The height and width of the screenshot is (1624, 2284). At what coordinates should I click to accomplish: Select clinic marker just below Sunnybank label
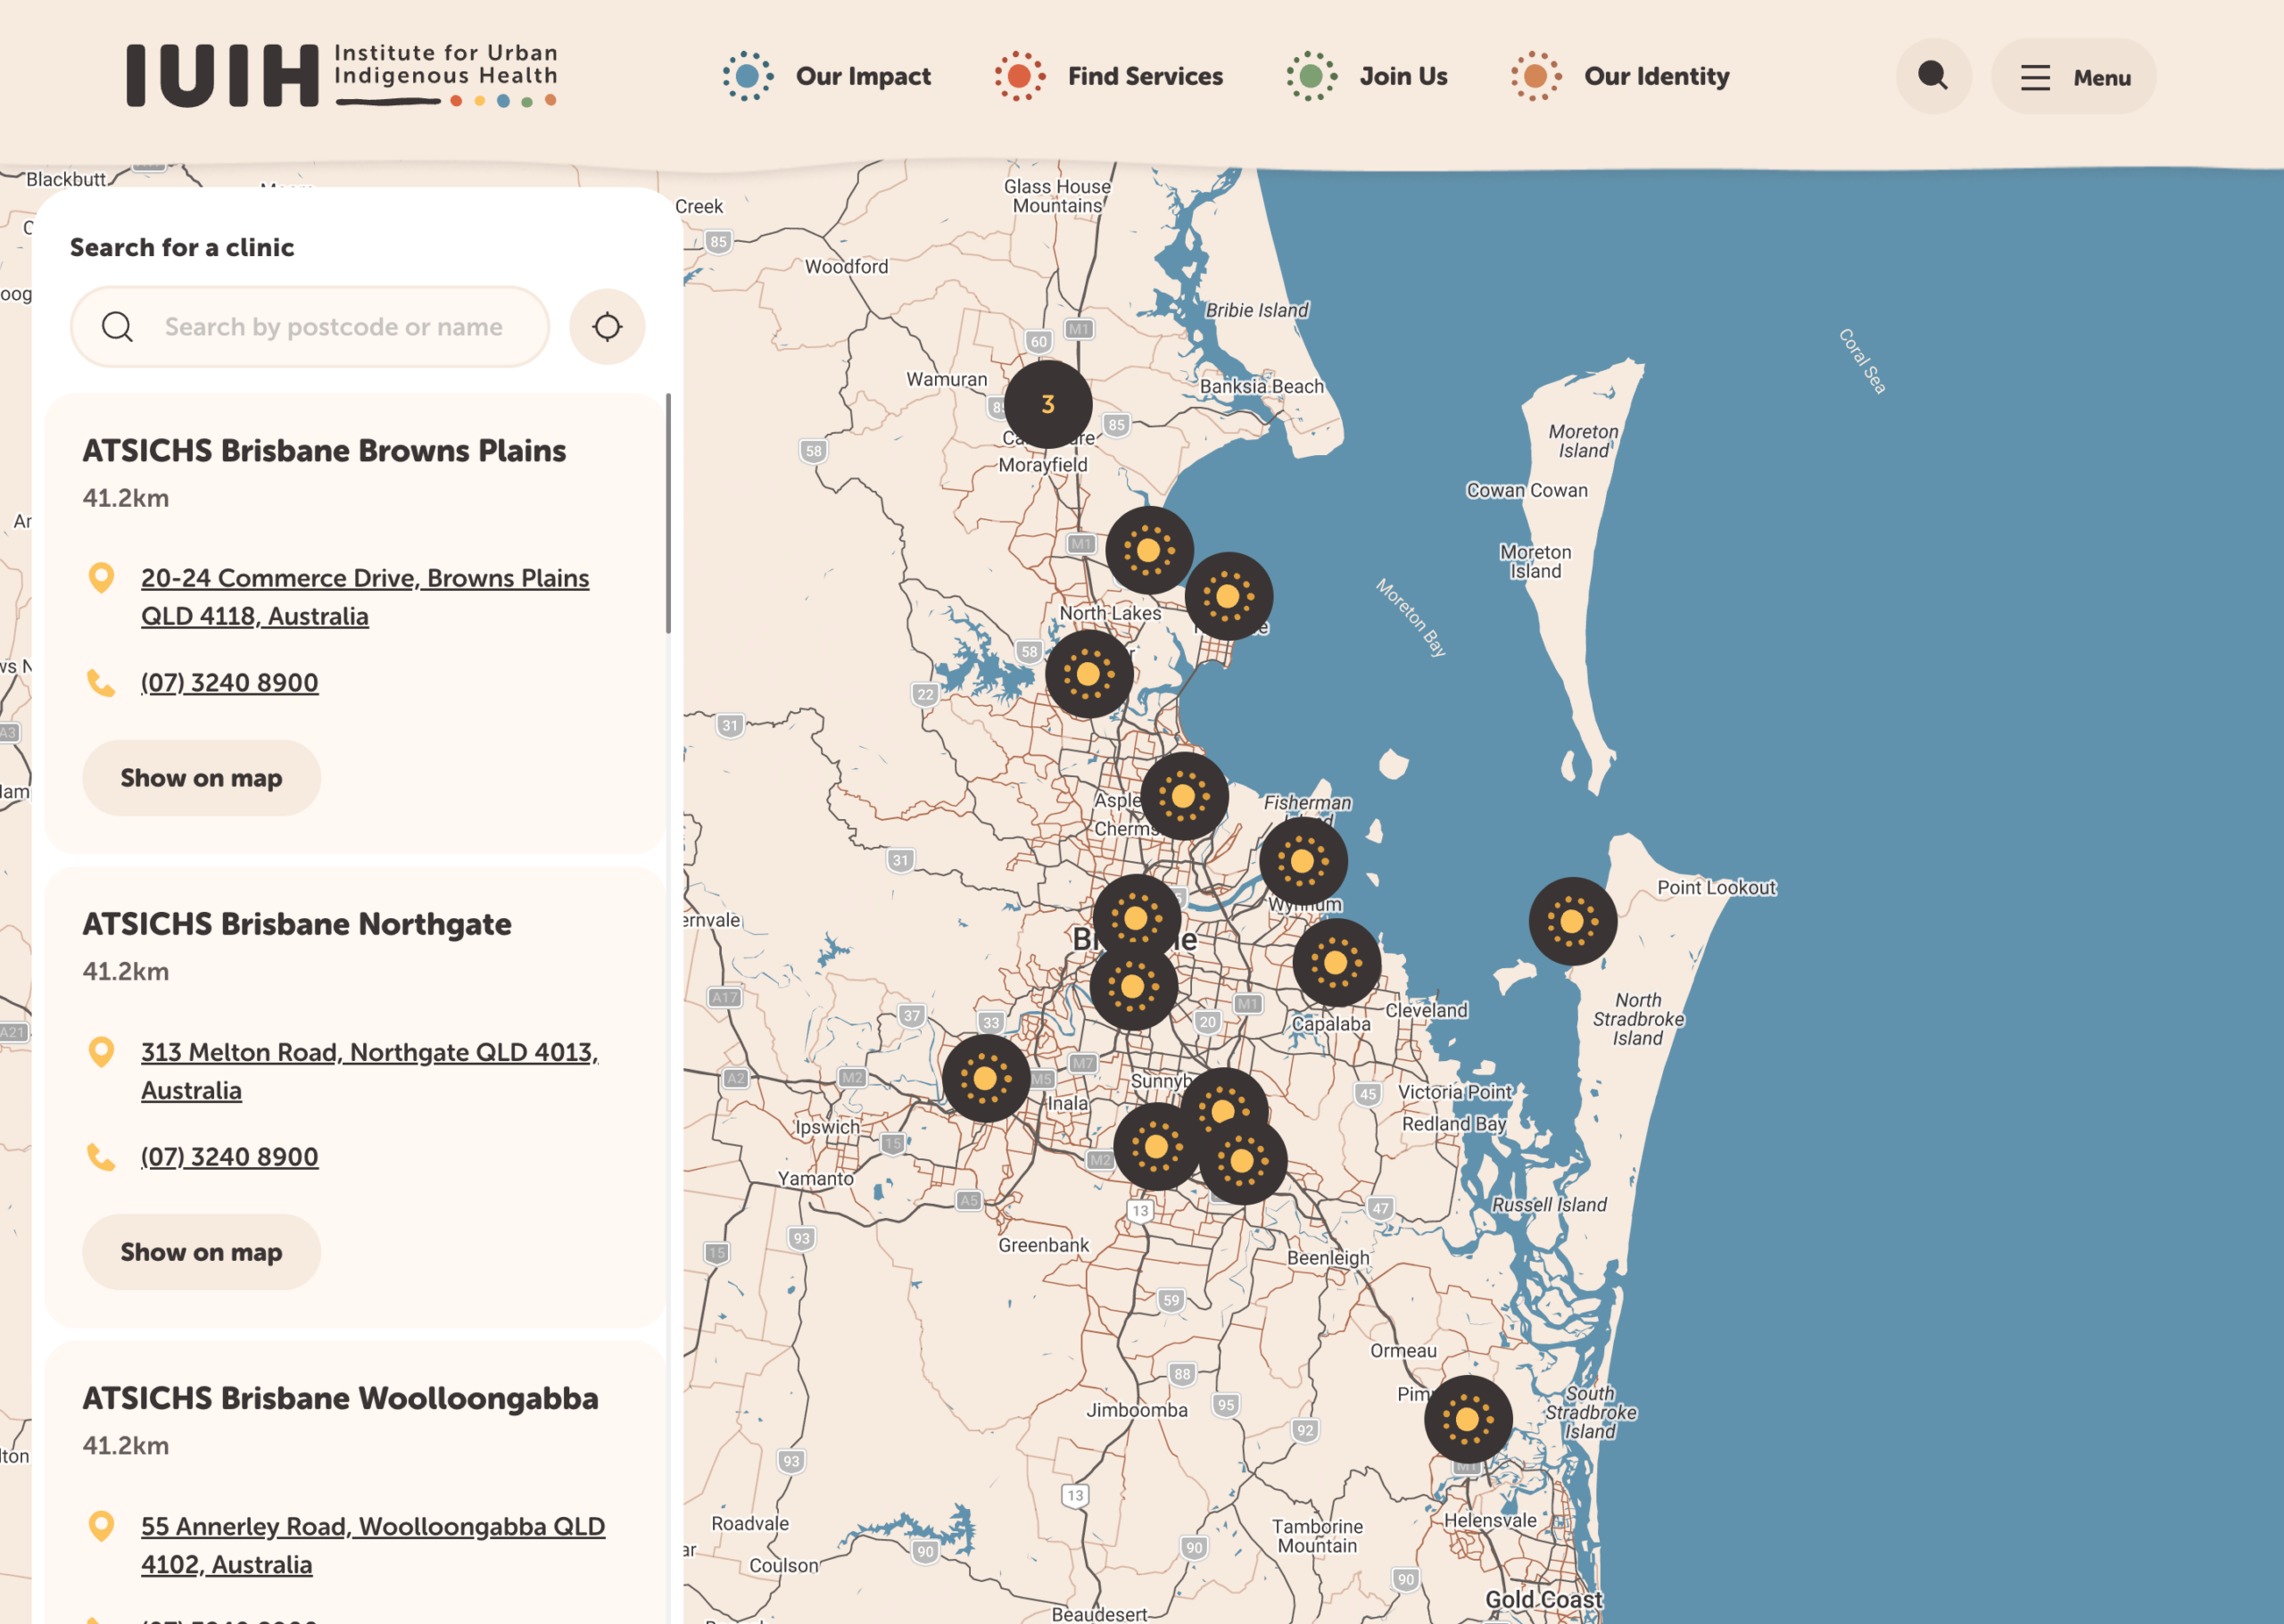coord(1223,1110)
